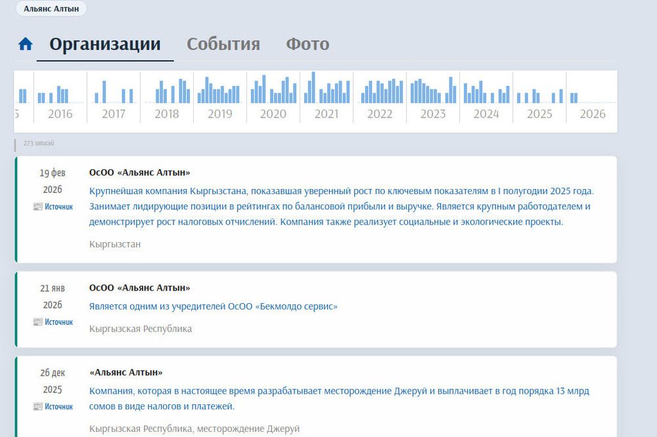Select year 2016 on the timeline
Screen dimensions: 657x437
60,114
